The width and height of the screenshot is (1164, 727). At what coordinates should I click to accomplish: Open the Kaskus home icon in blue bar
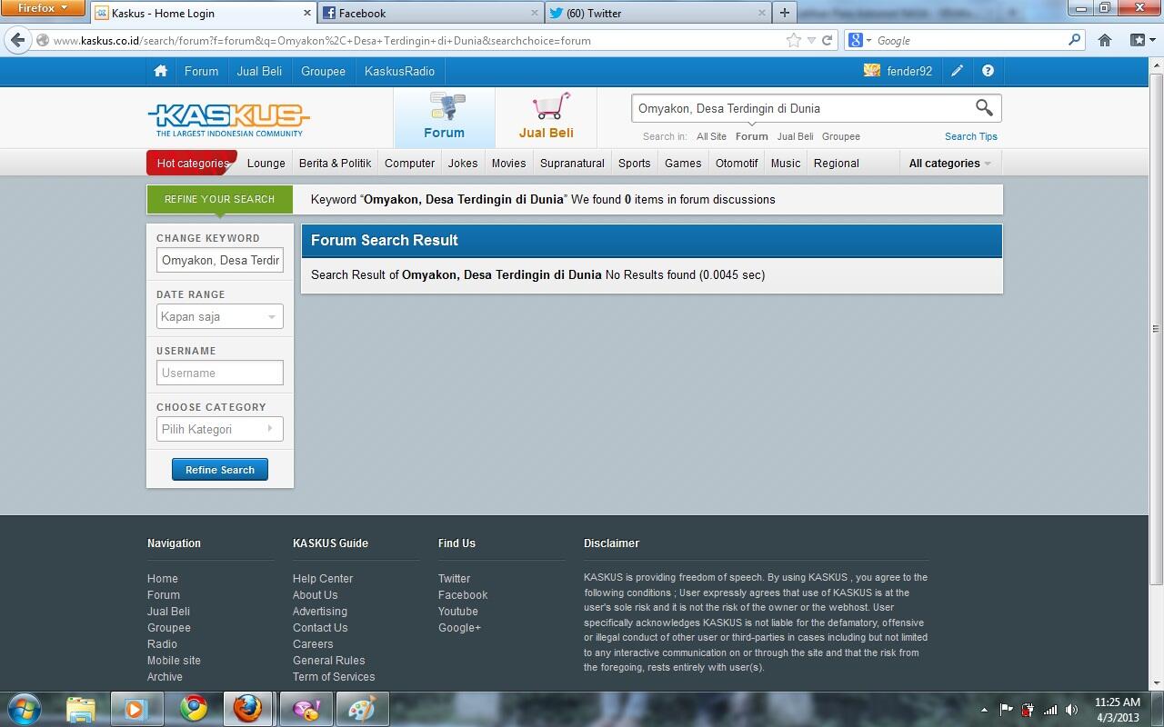(160, 71)
